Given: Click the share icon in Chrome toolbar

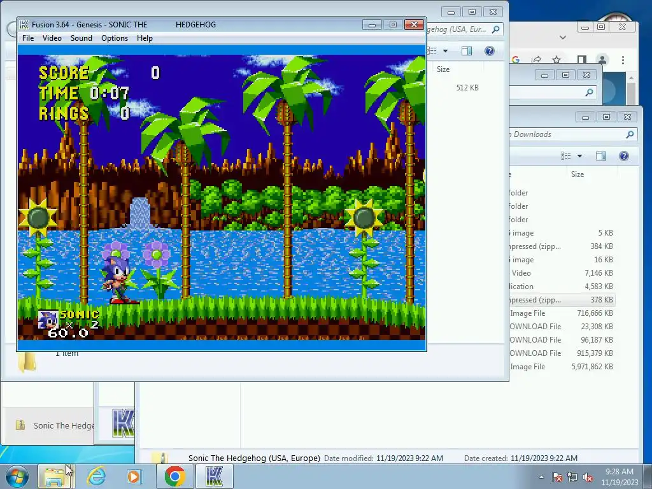Looking at the screenshot, I should pyautogui.click(x=536, y=60).
